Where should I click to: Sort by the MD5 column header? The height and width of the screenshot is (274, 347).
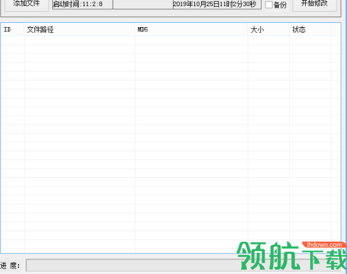tap(191, 30)
